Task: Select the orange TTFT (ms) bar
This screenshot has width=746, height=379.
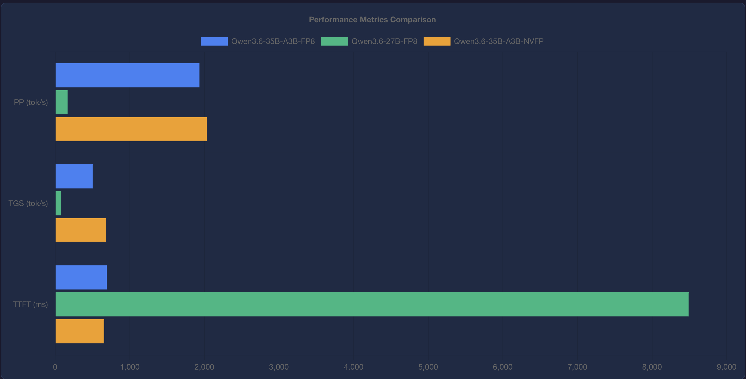Action: [x=80, y=331]
